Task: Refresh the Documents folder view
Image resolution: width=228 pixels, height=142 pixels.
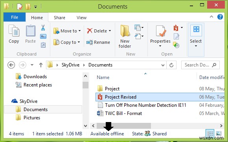Action: 171,65
